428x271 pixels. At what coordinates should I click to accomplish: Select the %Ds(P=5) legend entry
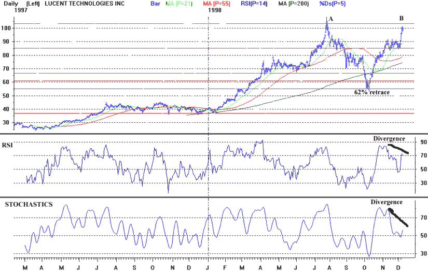(332, 4)
